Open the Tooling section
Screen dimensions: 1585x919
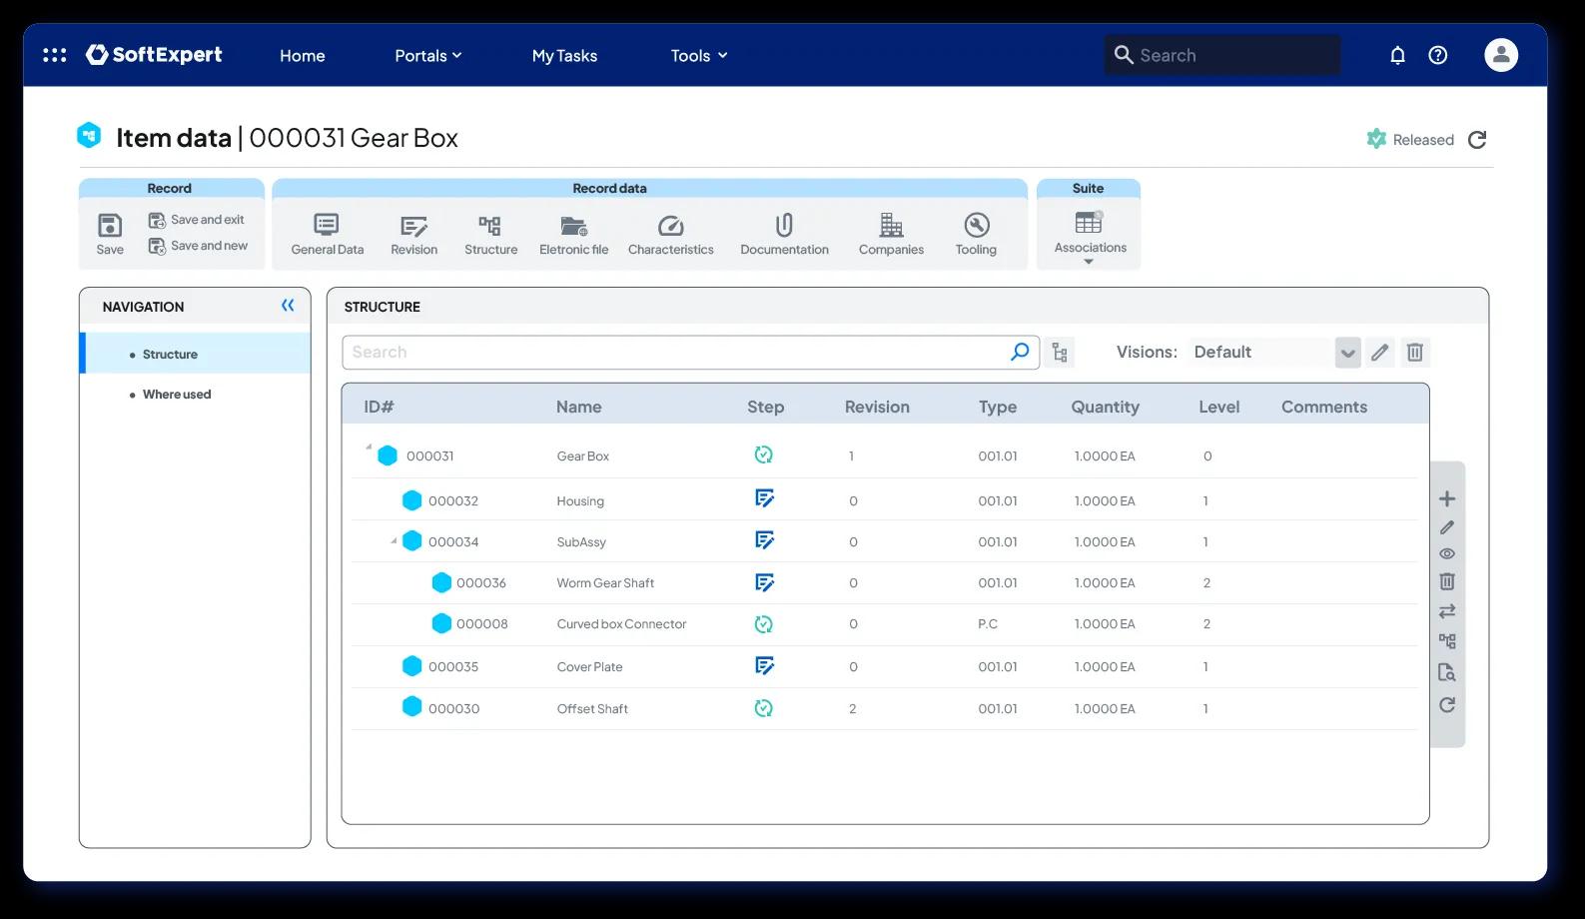pos(976,234)
